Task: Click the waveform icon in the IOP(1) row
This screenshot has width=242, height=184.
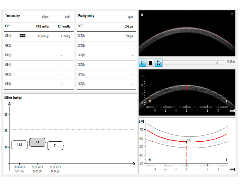Action: tap(23, 36)
